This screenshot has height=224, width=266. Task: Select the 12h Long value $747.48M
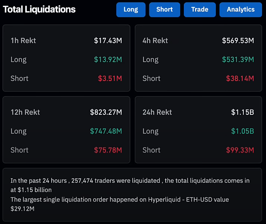coord(106,131)
